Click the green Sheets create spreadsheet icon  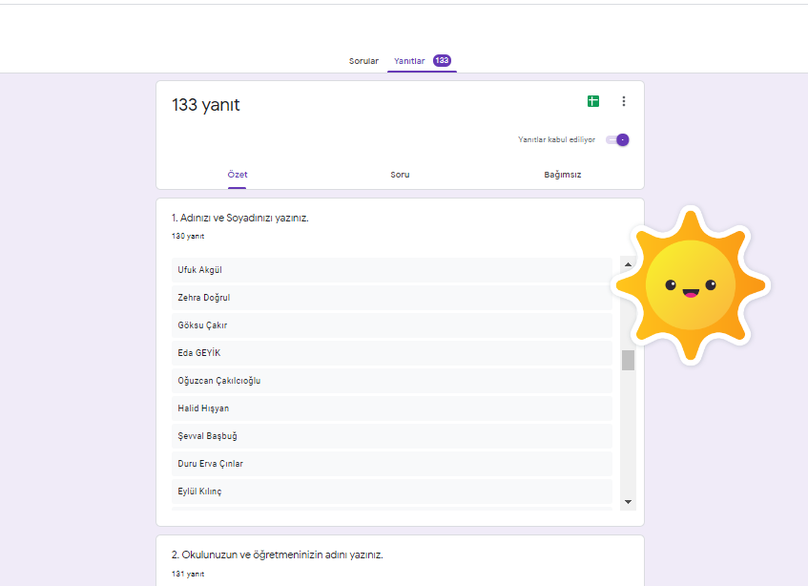click(593, 100)
